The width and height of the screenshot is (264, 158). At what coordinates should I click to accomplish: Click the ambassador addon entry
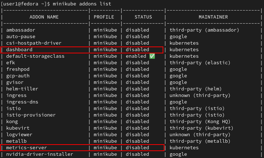[x=21, y=30]
